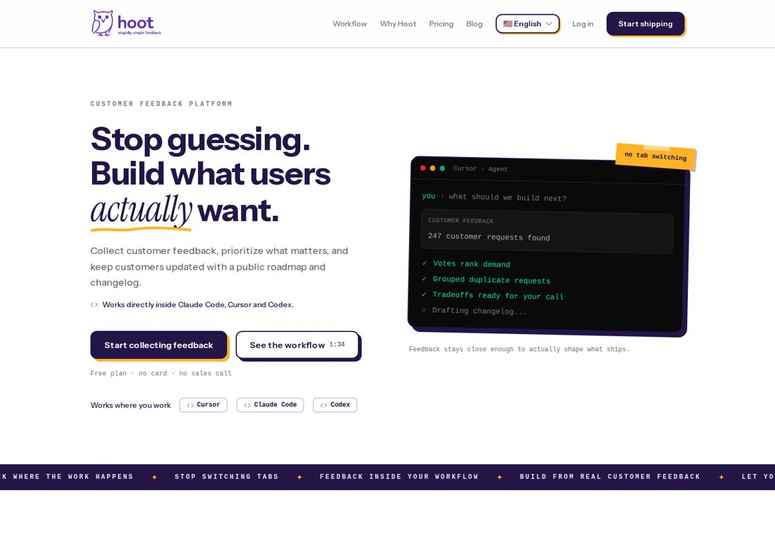The width and height of the screenshot is (775, 538).
Task: Select the Cursor integration chip
Action: (x=203, y=405)
